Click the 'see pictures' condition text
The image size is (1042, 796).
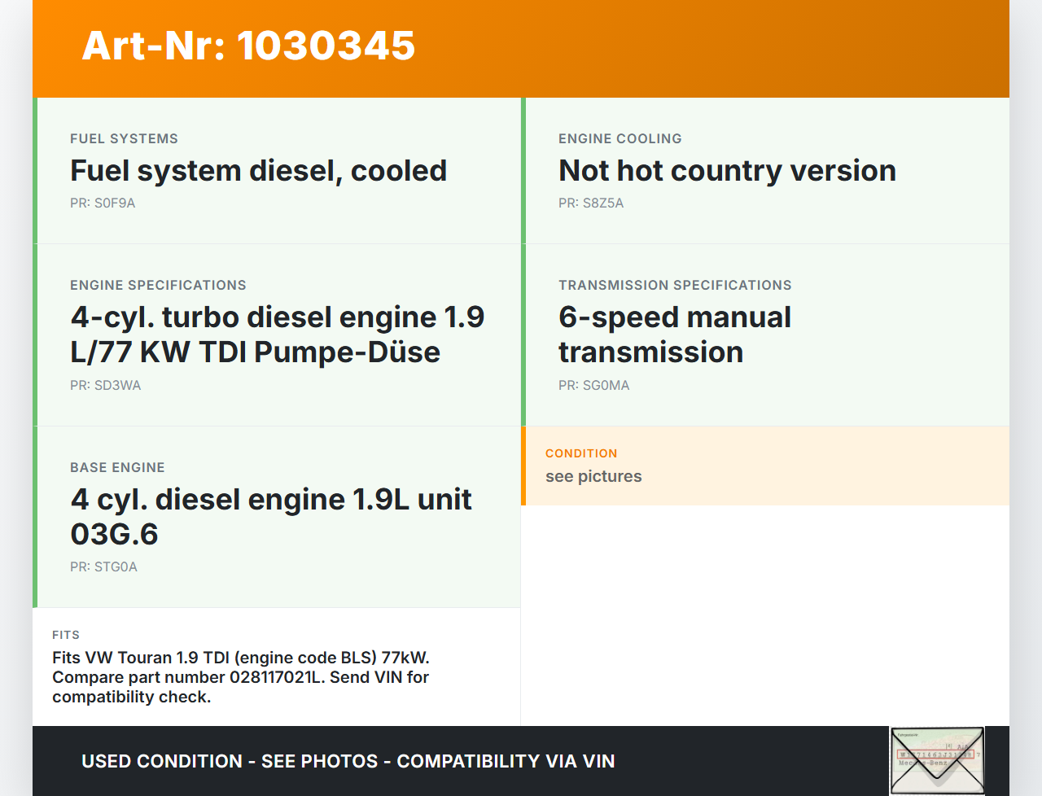point(593,477)
